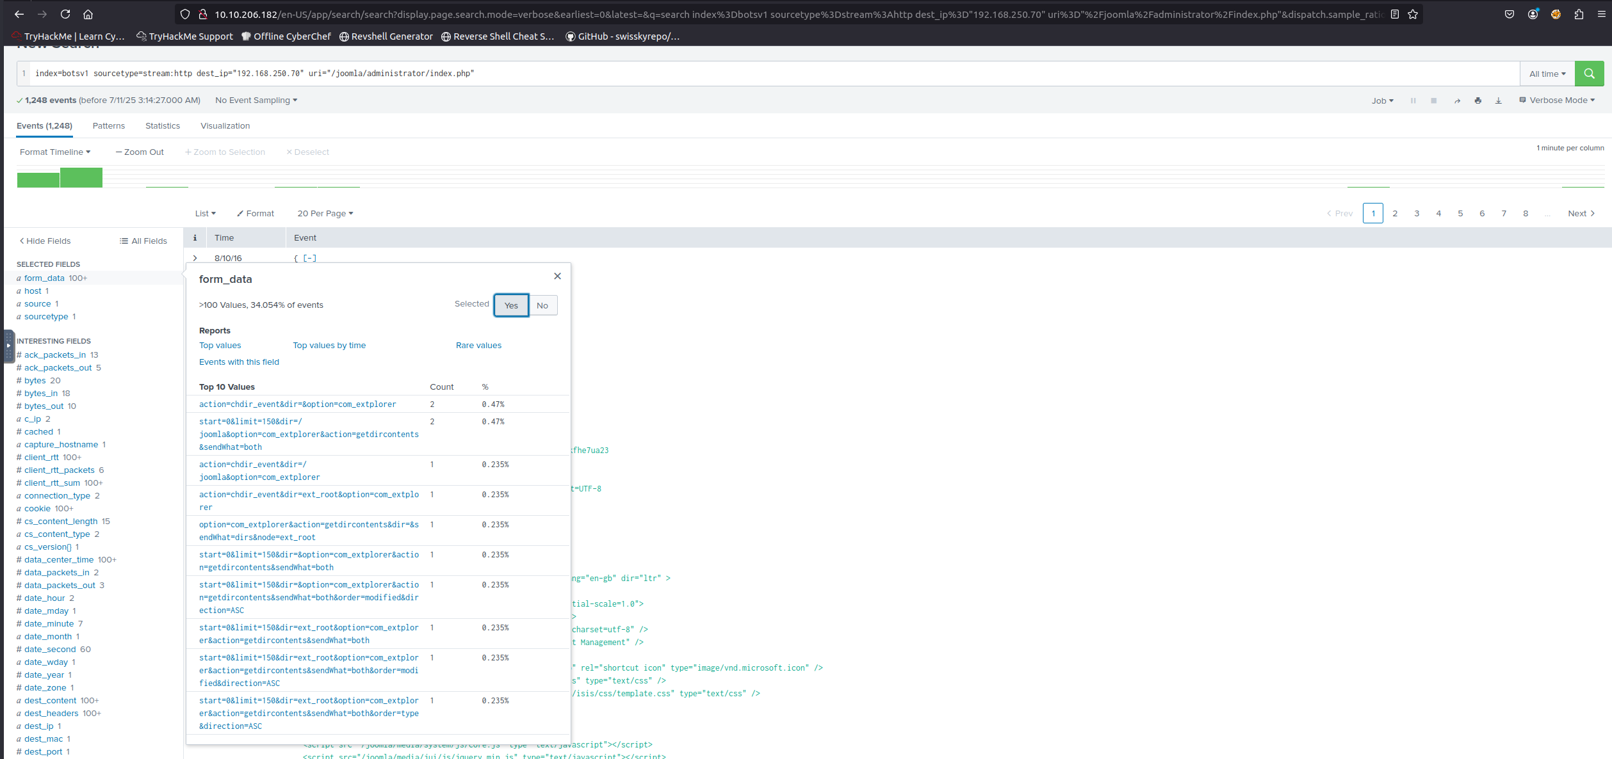This screenshot has width=1612, height=759.
Task: Click the Top values report link
Action: coord(220,345)
